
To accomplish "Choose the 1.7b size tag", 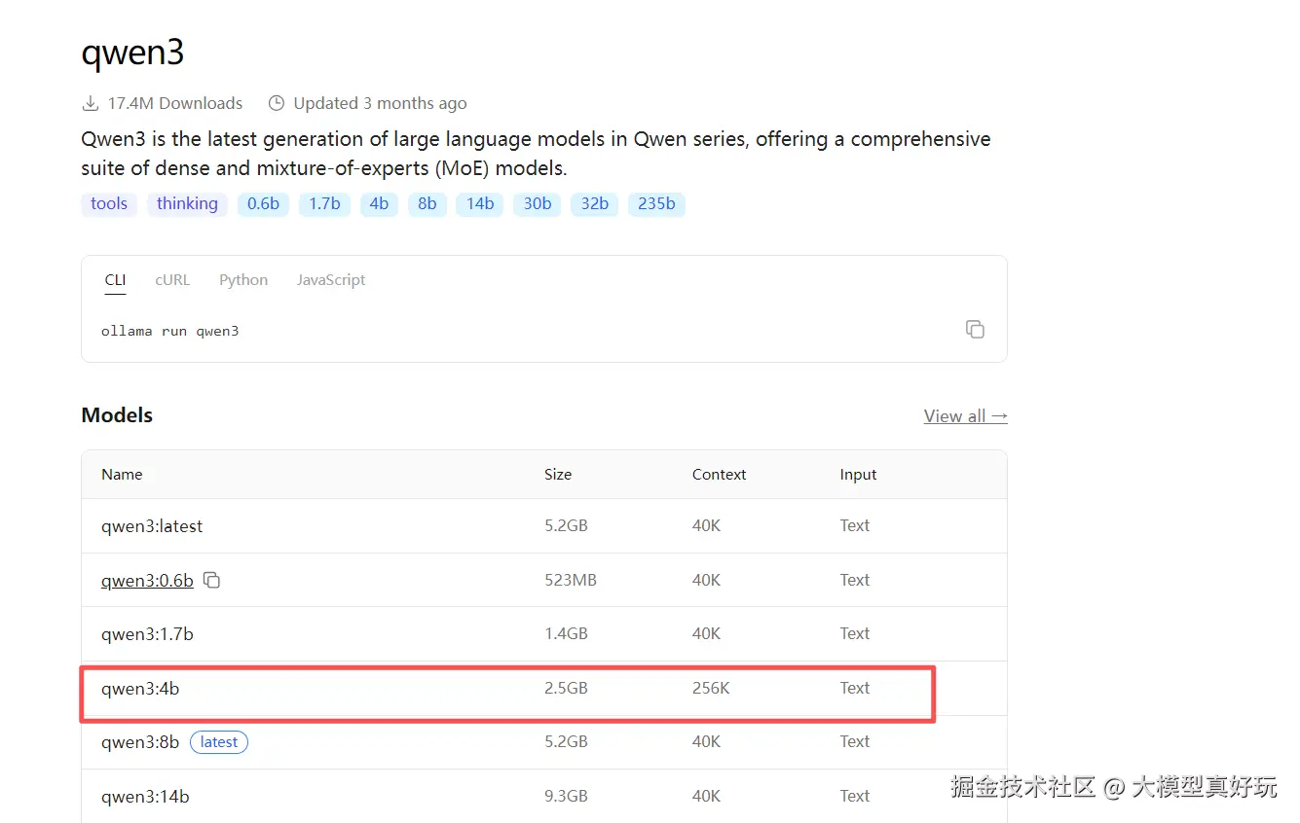I will click(x=324, y=203).
